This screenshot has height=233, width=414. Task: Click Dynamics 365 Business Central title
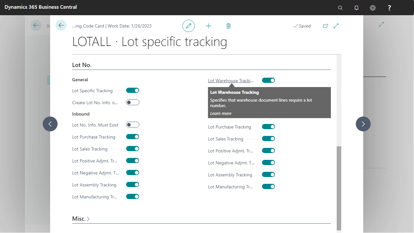coord(41,7)
